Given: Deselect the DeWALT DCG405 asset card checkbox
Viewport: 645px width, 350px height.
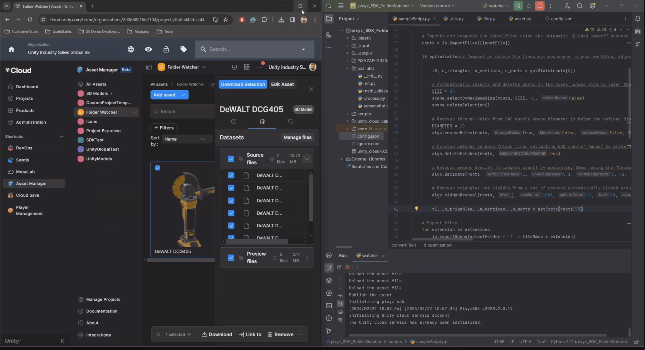Looking at the screenshot, I should (158, 168).
